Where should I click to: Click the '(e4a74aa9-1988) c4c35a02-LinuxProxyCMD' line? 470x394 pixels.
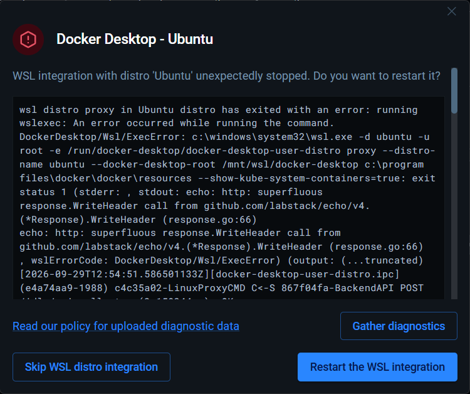[221, 288]
